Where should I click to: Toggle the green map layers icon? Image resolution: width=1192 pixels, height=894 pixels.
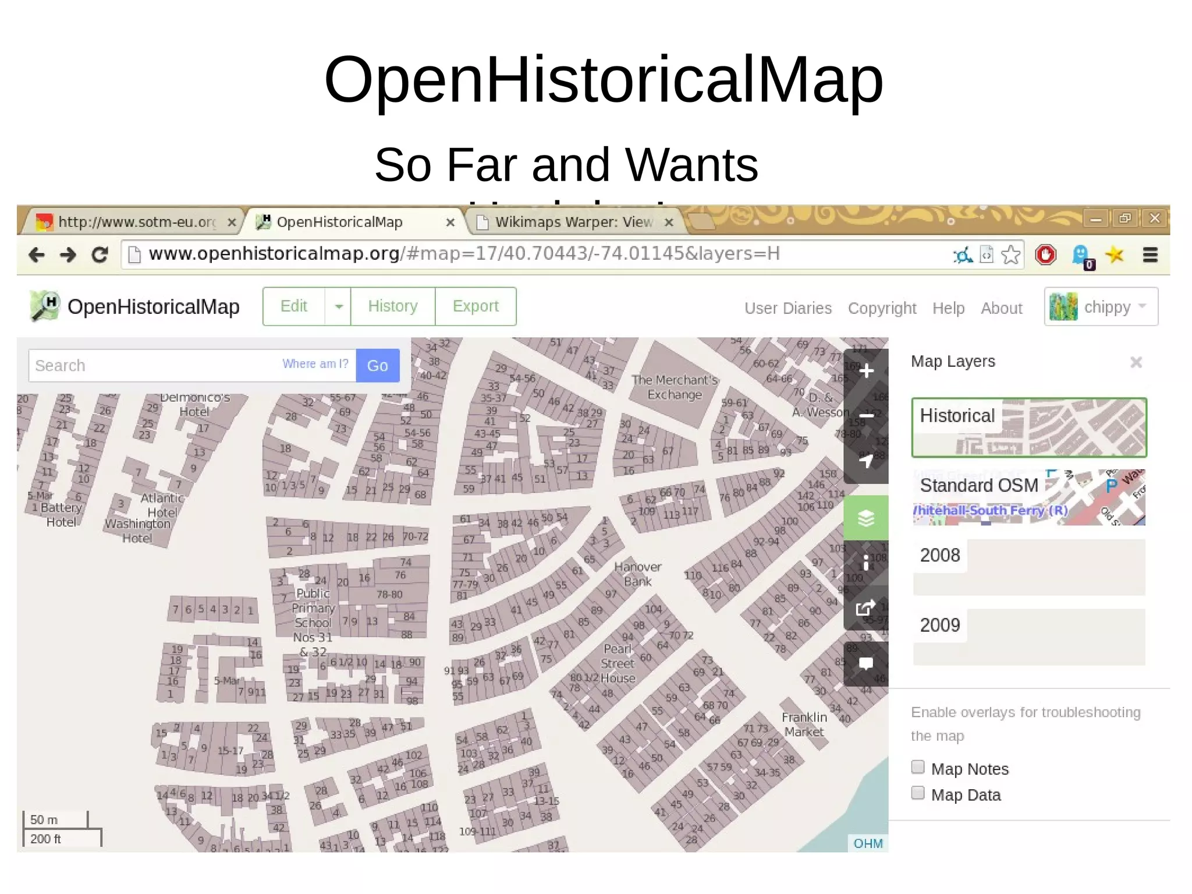[x=866, y=518]
